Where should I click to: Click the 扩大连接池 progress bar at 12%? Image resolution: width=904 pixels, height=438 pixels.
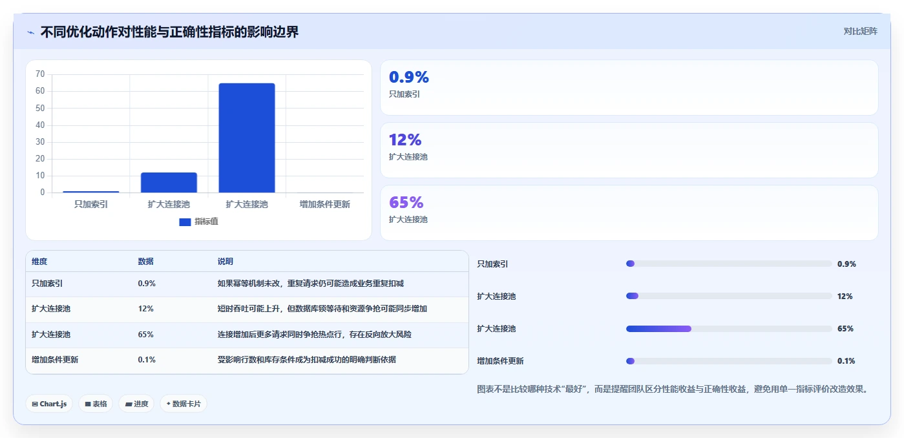tap(729, 296)
